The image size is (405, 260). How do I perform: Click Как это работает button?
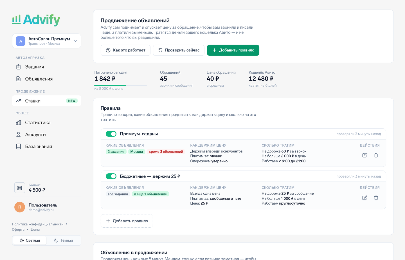[x=125, y=50]
